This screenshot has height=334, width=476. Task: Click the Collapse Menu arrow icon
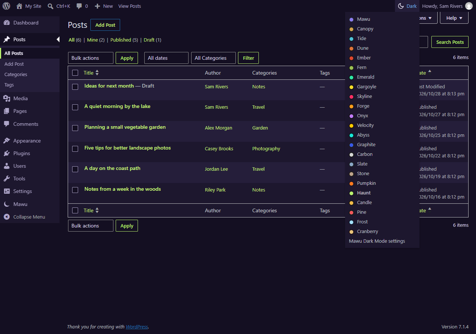coord(7,217)
